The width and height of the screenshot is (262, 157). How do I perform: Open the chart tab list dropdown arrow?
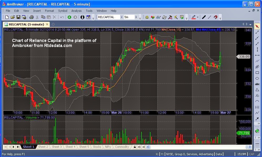point(250,24)
